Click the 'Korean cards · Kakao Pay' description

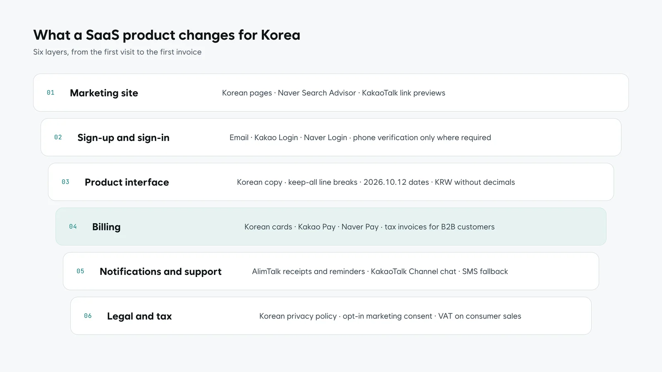coord(369,227)
